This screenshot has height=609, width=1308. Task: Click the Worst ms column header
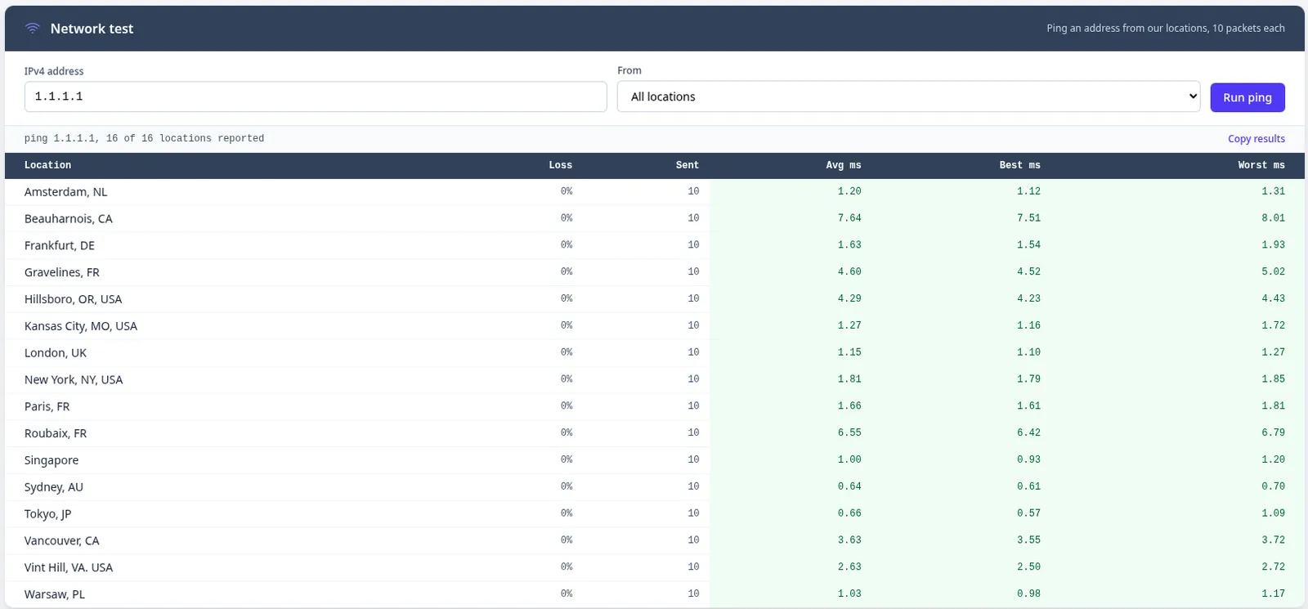coord(1261,165)
